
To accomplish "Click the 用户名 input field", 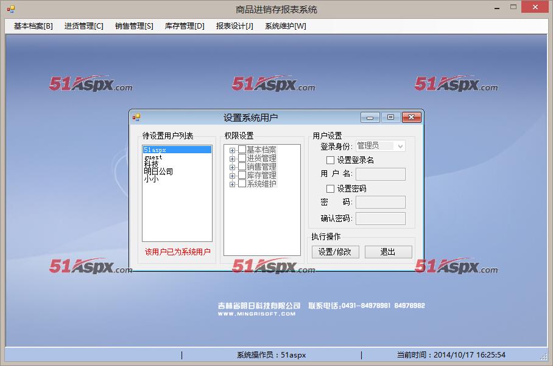I will (381, 174).
